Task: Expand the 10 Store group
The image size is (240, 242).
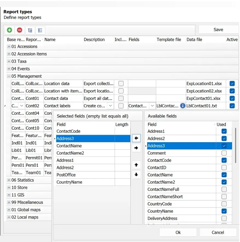Action: 9,187
